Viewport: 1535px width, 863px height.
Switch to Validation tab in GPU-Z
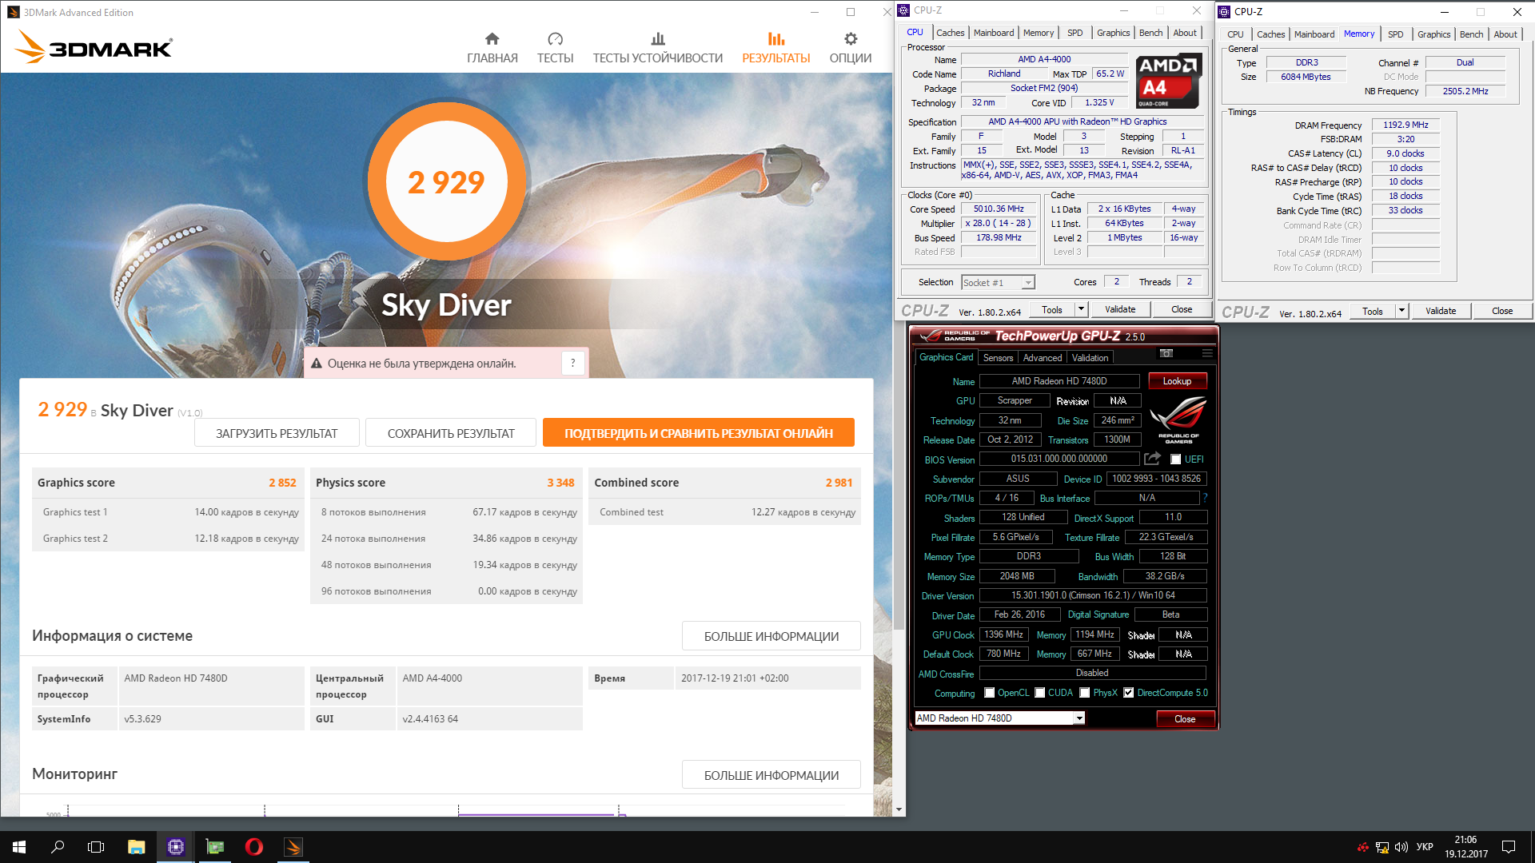coord(1090,358)
